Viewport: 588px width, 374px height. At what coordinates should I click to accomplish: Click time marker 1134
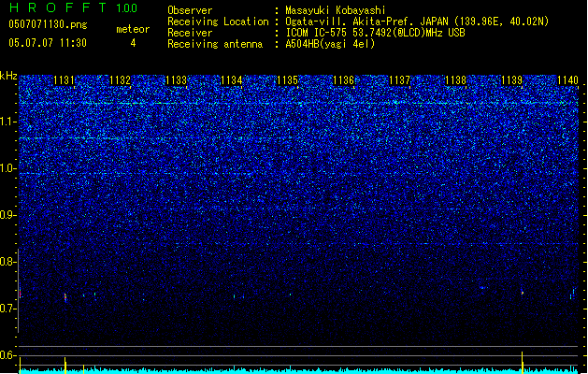[232, 80]
